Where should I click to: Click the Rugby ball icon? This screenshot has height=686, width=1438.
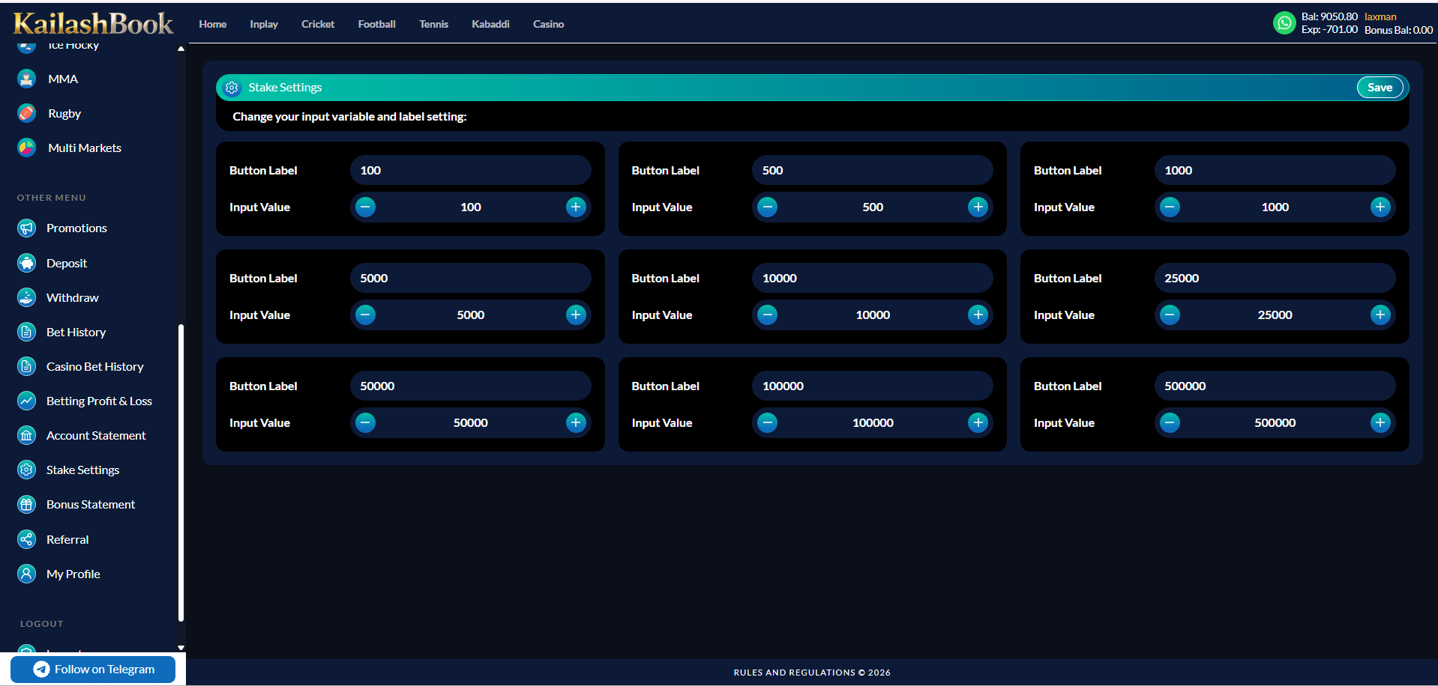[x=27, y=113]
